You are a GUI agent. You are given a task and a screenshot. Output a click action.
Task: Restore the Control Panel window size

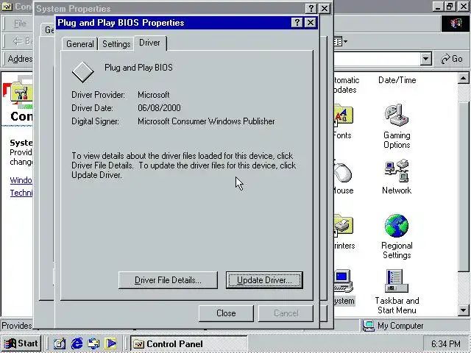450,7
